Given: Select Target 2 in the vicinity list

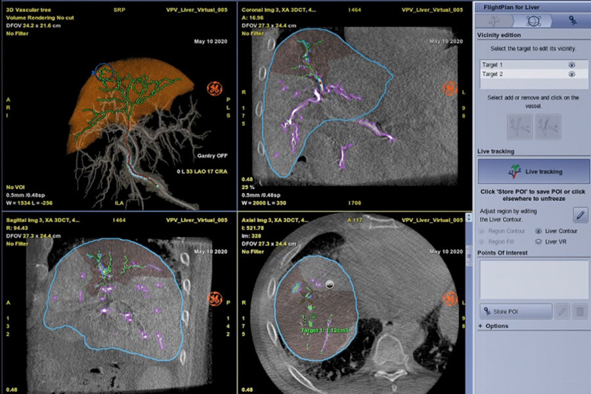Looking at the screenshot, I should (x=533, y=74).
